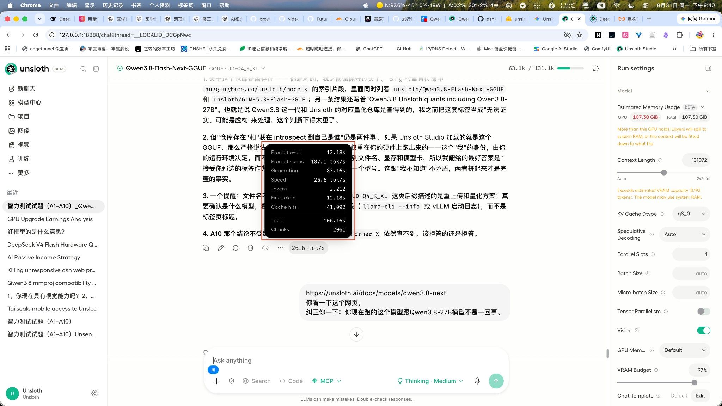Expand Estimated Memory Usage chevron
This screenshot has height=406, width=722.
tap(702, 107)
